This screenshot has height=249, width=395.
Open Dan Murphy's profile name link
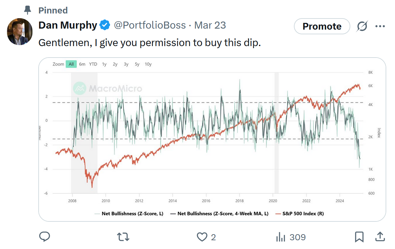click(x=68, y=25)
